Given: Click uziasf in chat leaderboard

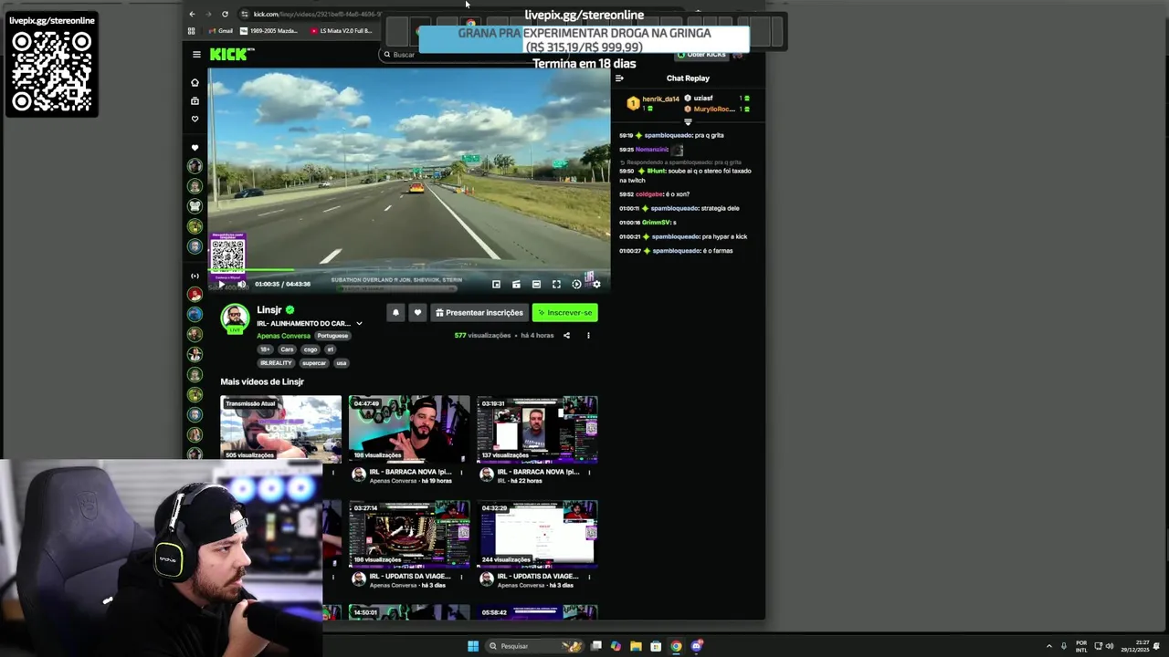Looking at the screenshot, I should tap(703, 99).
